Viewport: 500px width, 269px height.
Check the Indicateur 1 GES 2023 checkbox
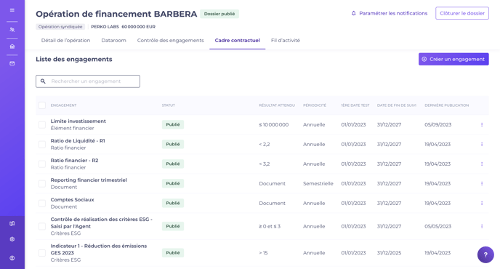[x=42, y=253]
